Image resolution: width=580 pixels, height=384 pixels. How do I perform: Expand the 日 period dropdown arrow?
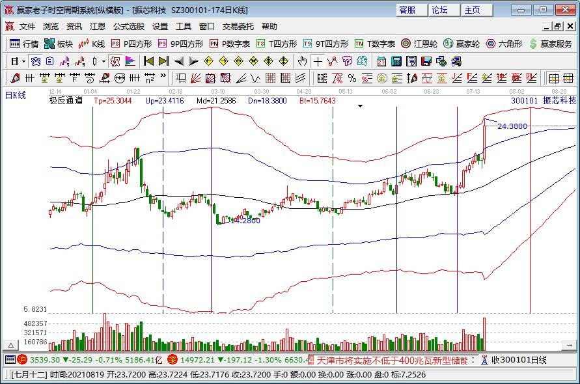(x=23, y=61)
